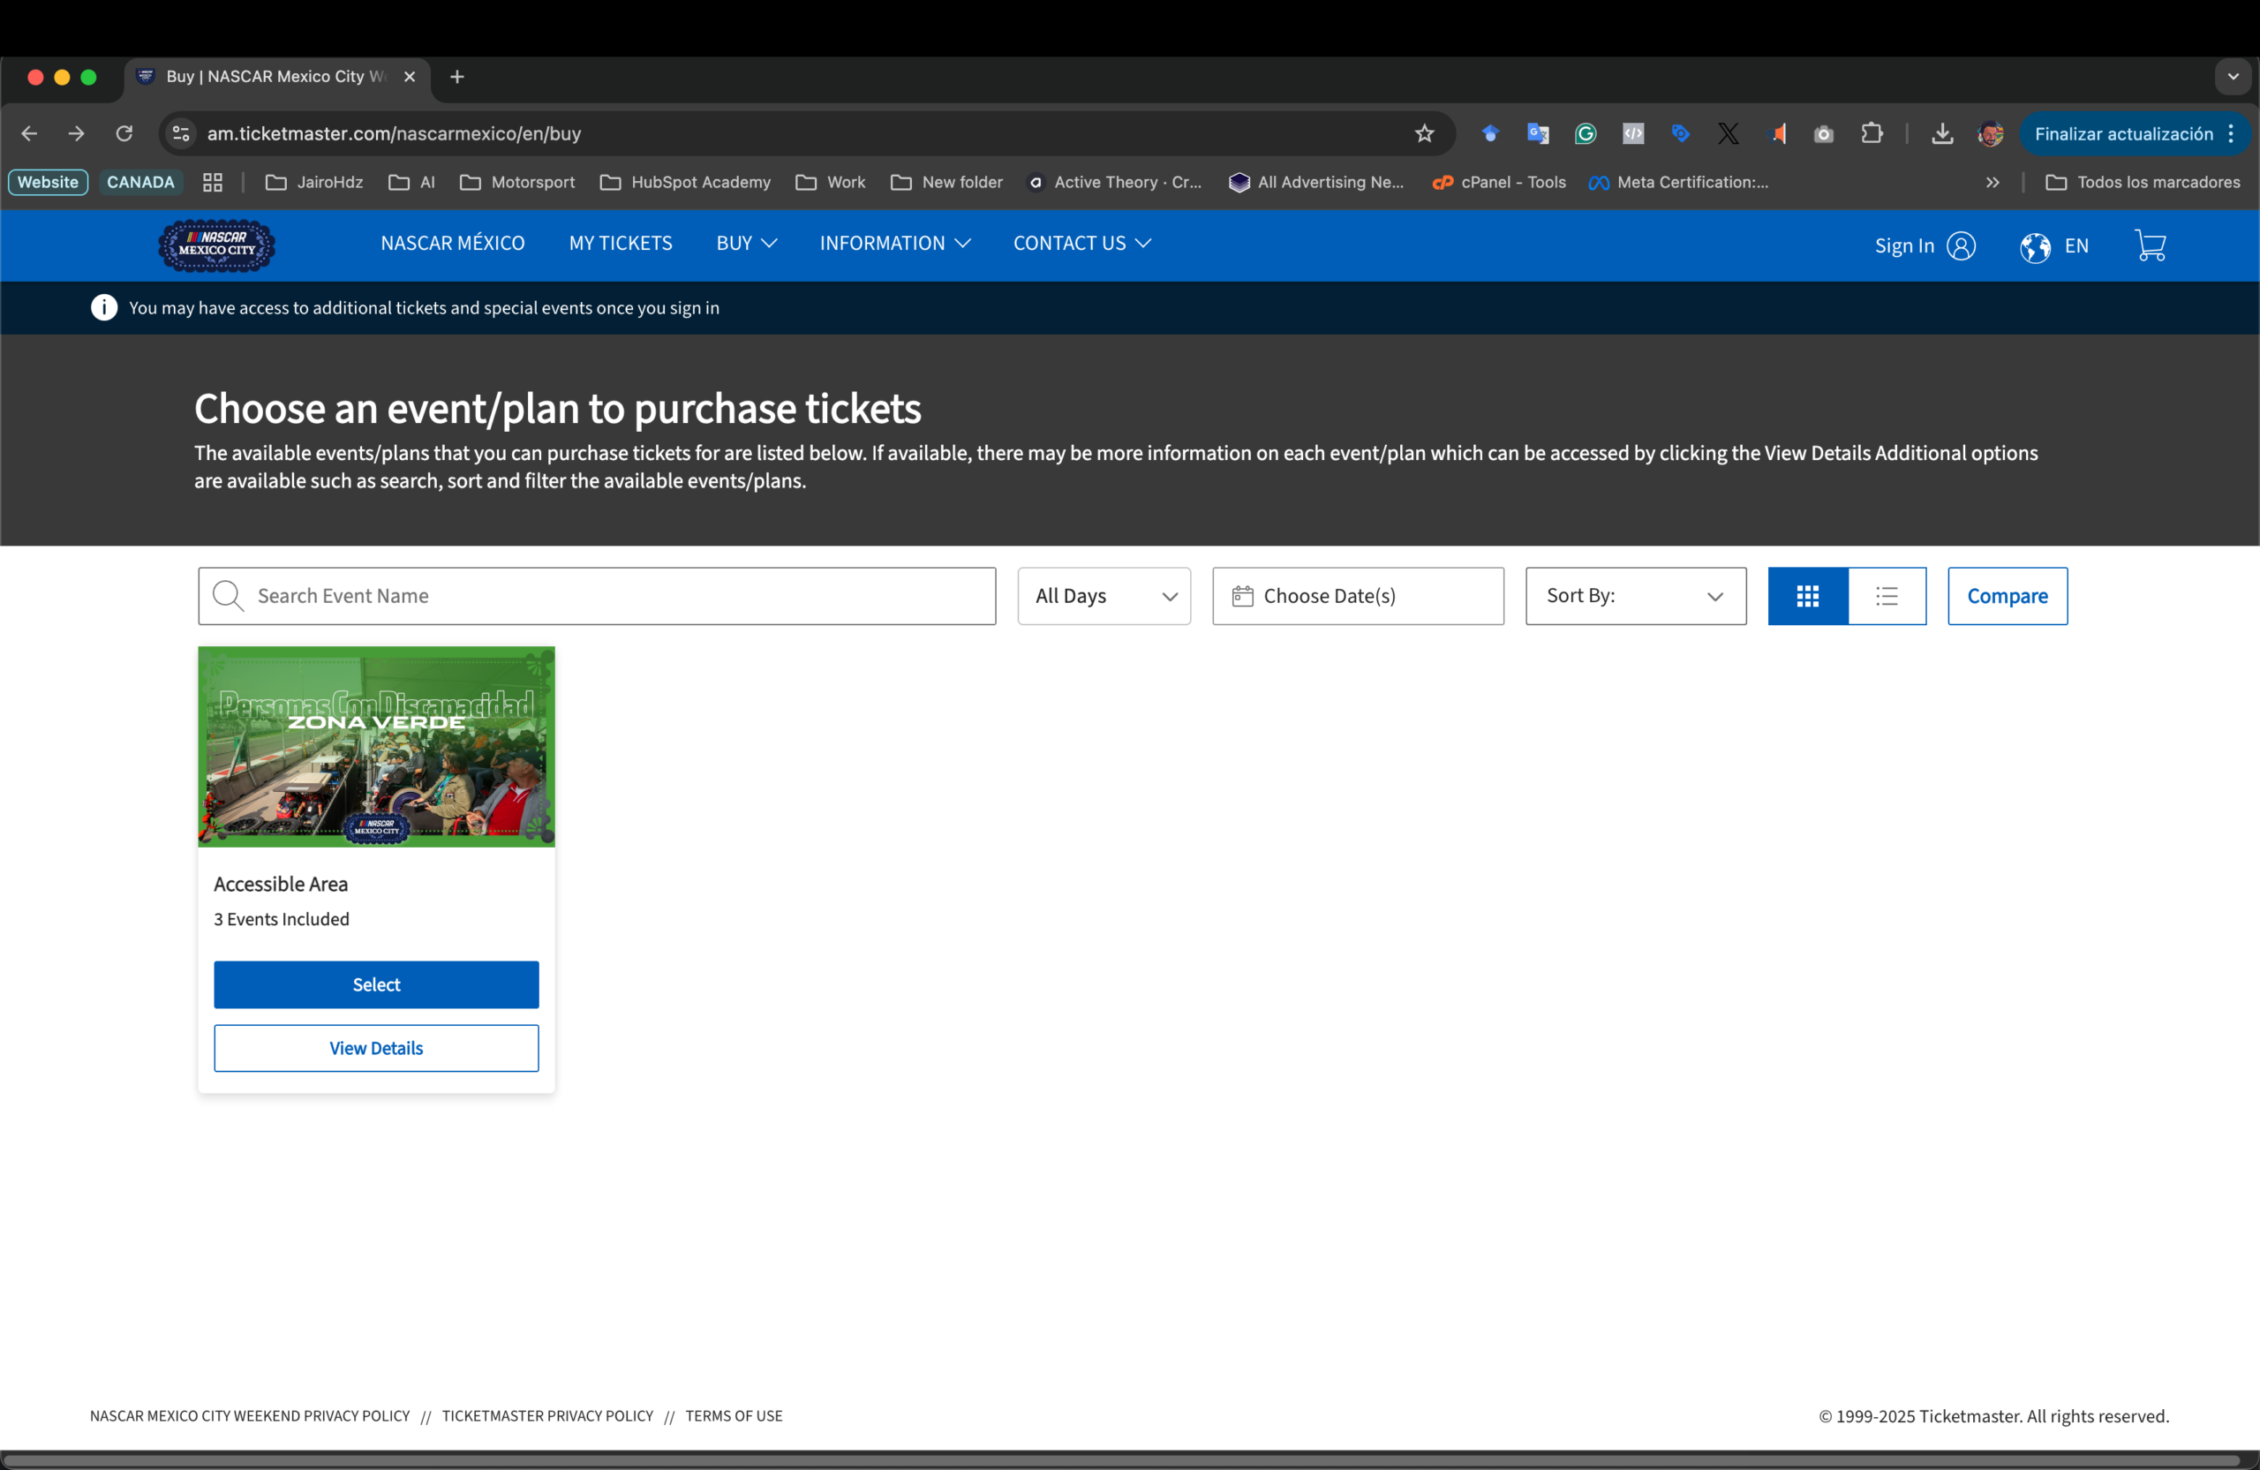
Task: Open the browser Extensions puzzle icon
Action: click(1872, 134)
